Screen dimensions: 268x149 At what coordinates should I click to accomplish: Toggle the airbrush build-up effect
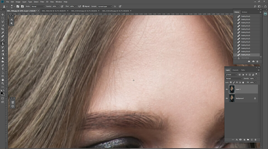80,6
